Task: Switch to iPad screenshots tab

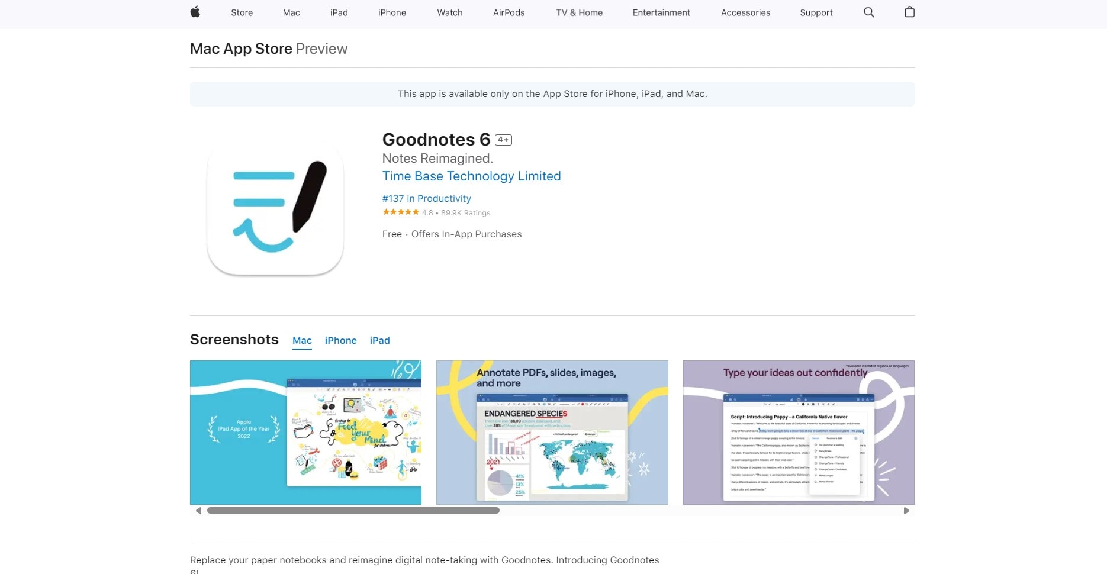Action: (379, 341)
